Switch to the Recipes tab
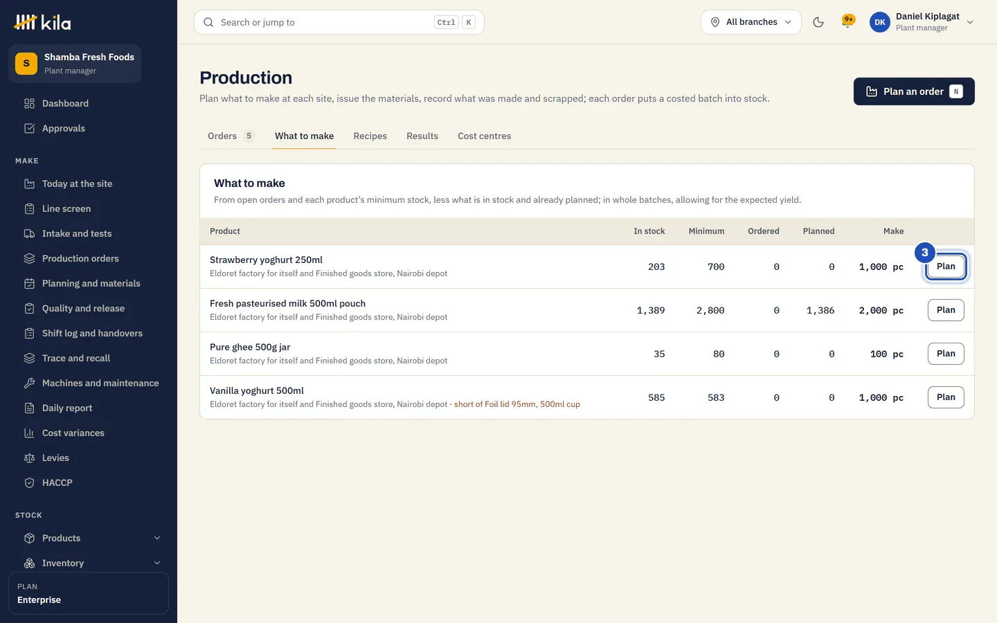Viewport: 997px width, 623px height. coord(370,136)
